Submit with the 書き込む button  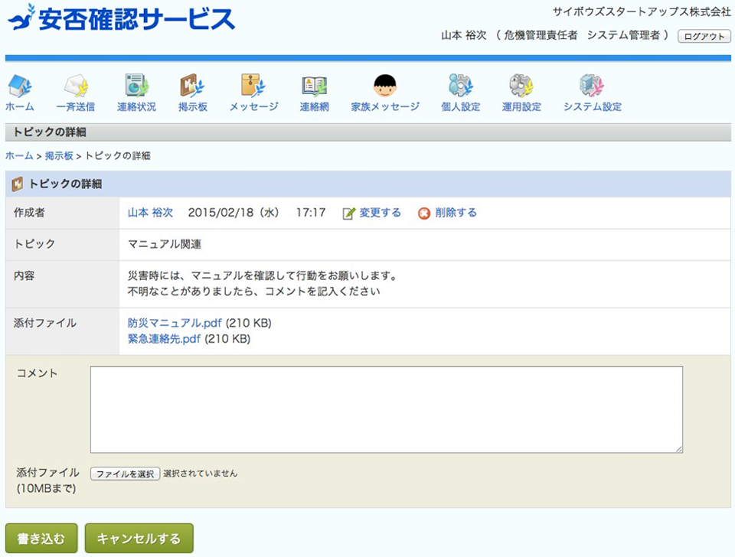click(36, 539)
